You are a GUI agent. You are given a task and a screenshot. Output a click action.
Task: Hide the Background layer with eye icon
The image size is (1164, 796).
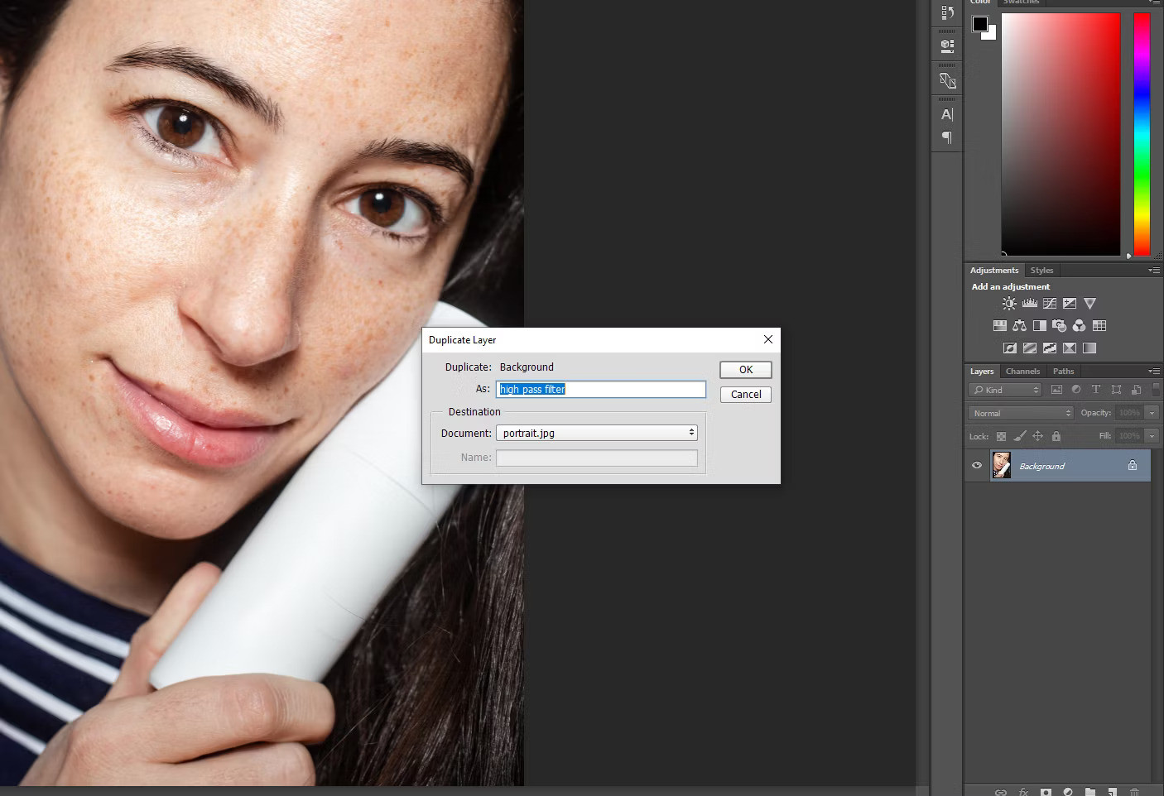click(x=977, y=466)
